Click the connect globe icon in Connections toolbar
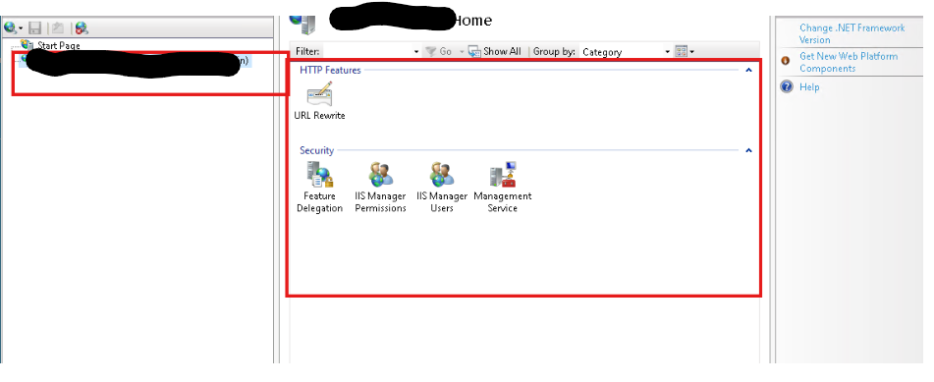934x382 pixels. [10, 27]
